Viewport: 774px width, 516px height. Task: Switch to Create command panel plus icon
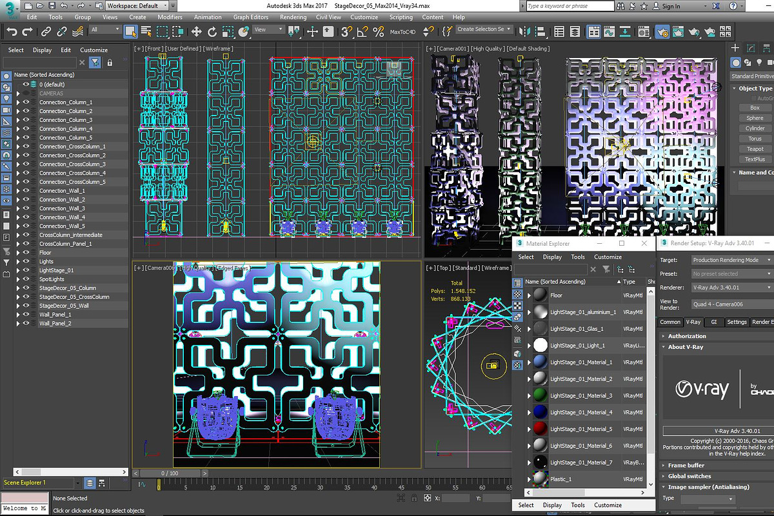click(x=735, y=48)
